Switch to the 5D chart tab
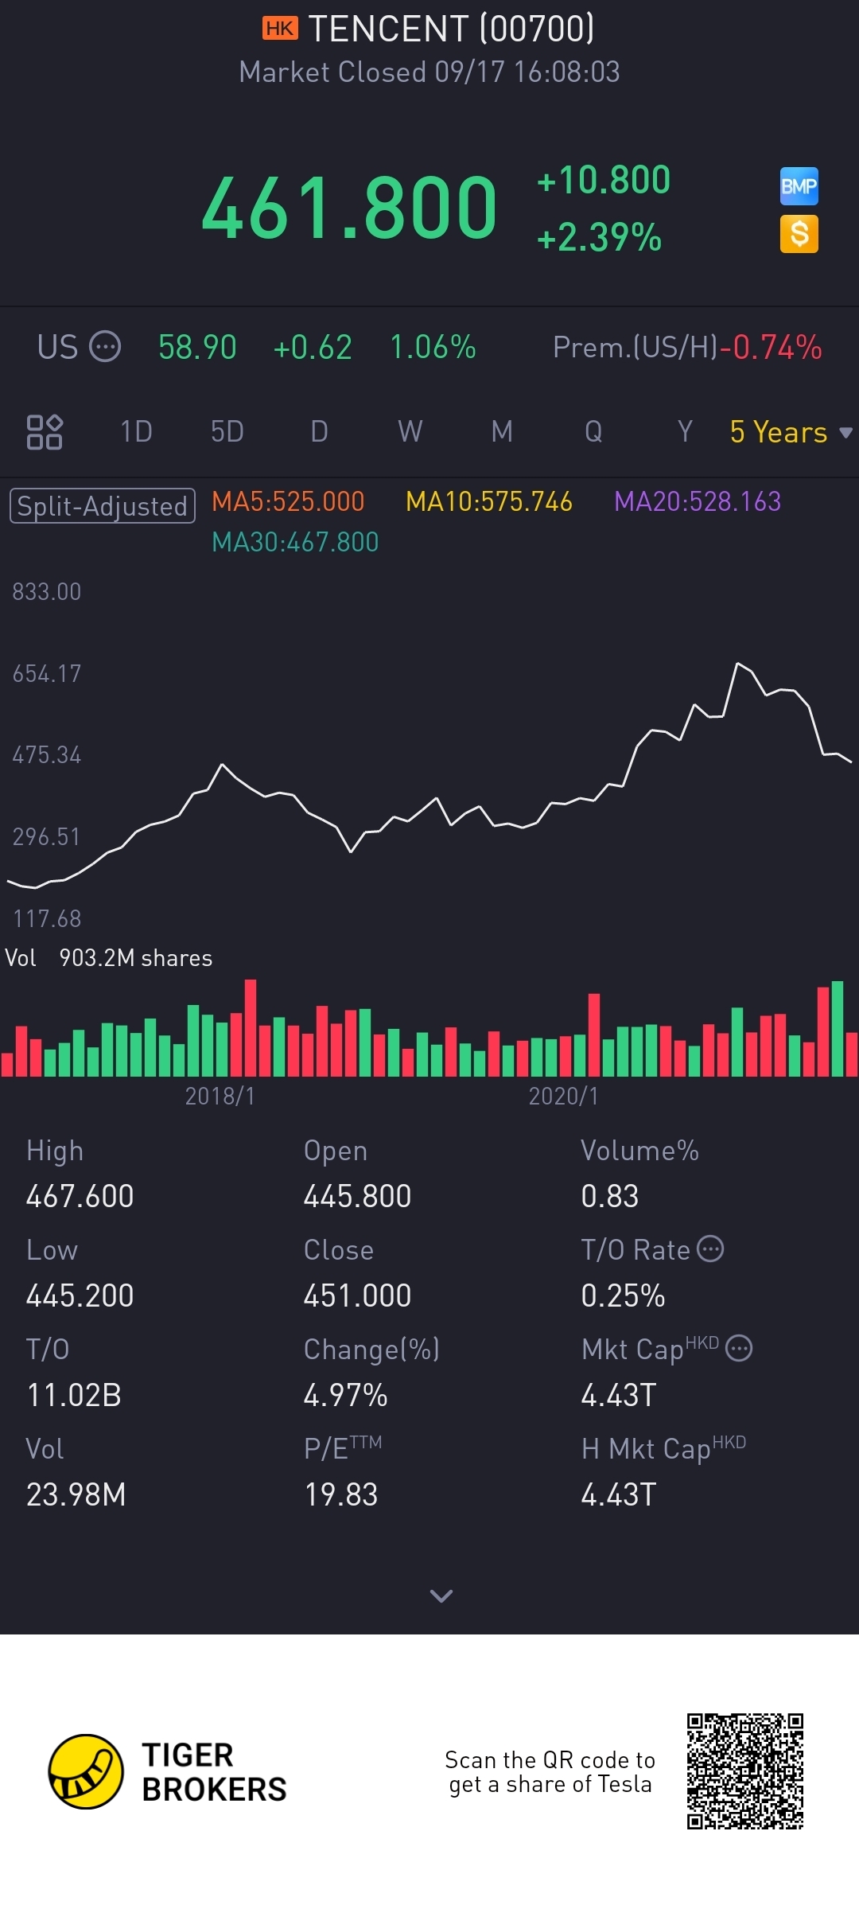 [227, 432]
